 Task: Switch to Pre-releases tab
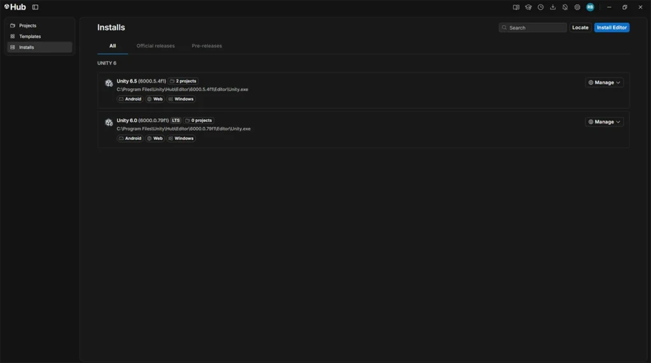(x=207, y=46)
